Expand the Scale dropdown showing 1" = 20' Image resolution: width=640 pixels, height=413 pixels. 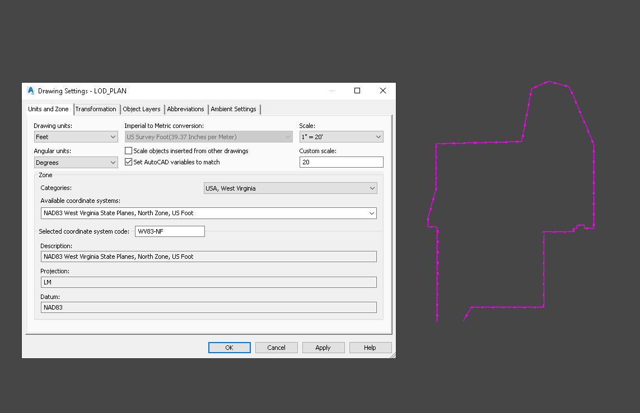point(379,136)
